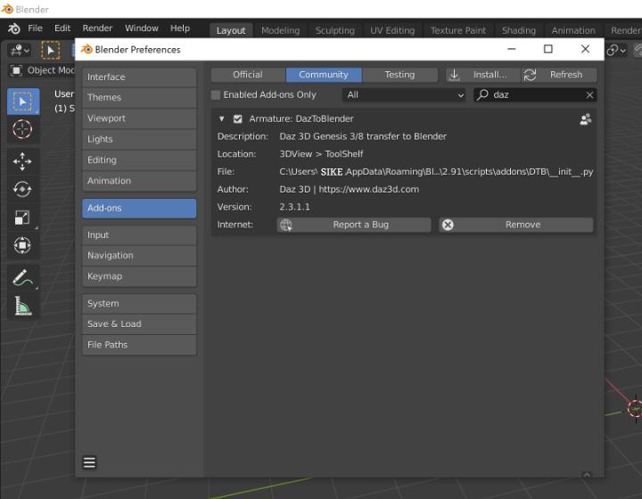The height and width of the screenshot is (499, 642).
Task: Activate the Transform tool
Action: (22, 245)
